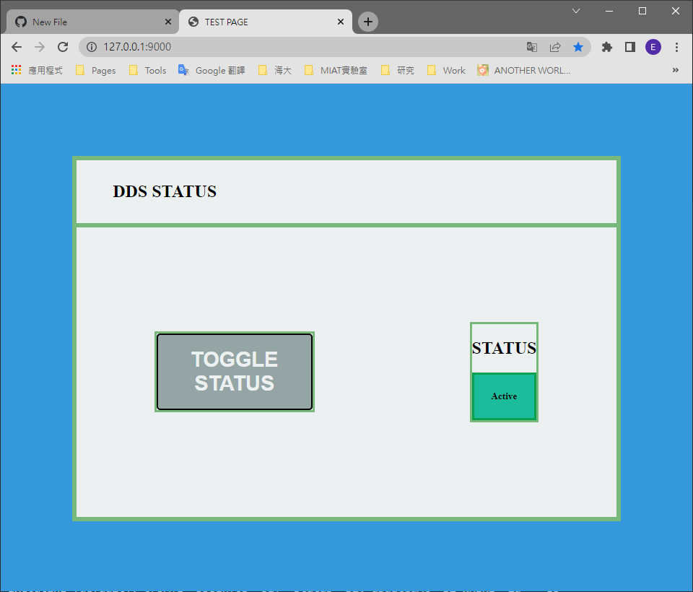
Task: Click the TOGGLE STATUS button
Action: (x=235, y=371)
